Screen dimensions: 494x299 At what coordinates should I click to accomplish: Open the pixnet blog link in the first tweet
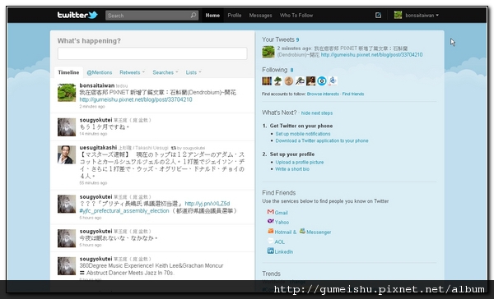[136, 99]
